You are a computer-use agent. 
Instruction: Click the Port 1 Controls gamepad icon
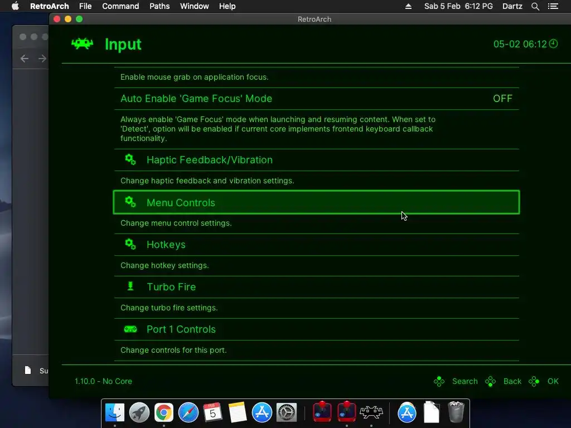130,329
